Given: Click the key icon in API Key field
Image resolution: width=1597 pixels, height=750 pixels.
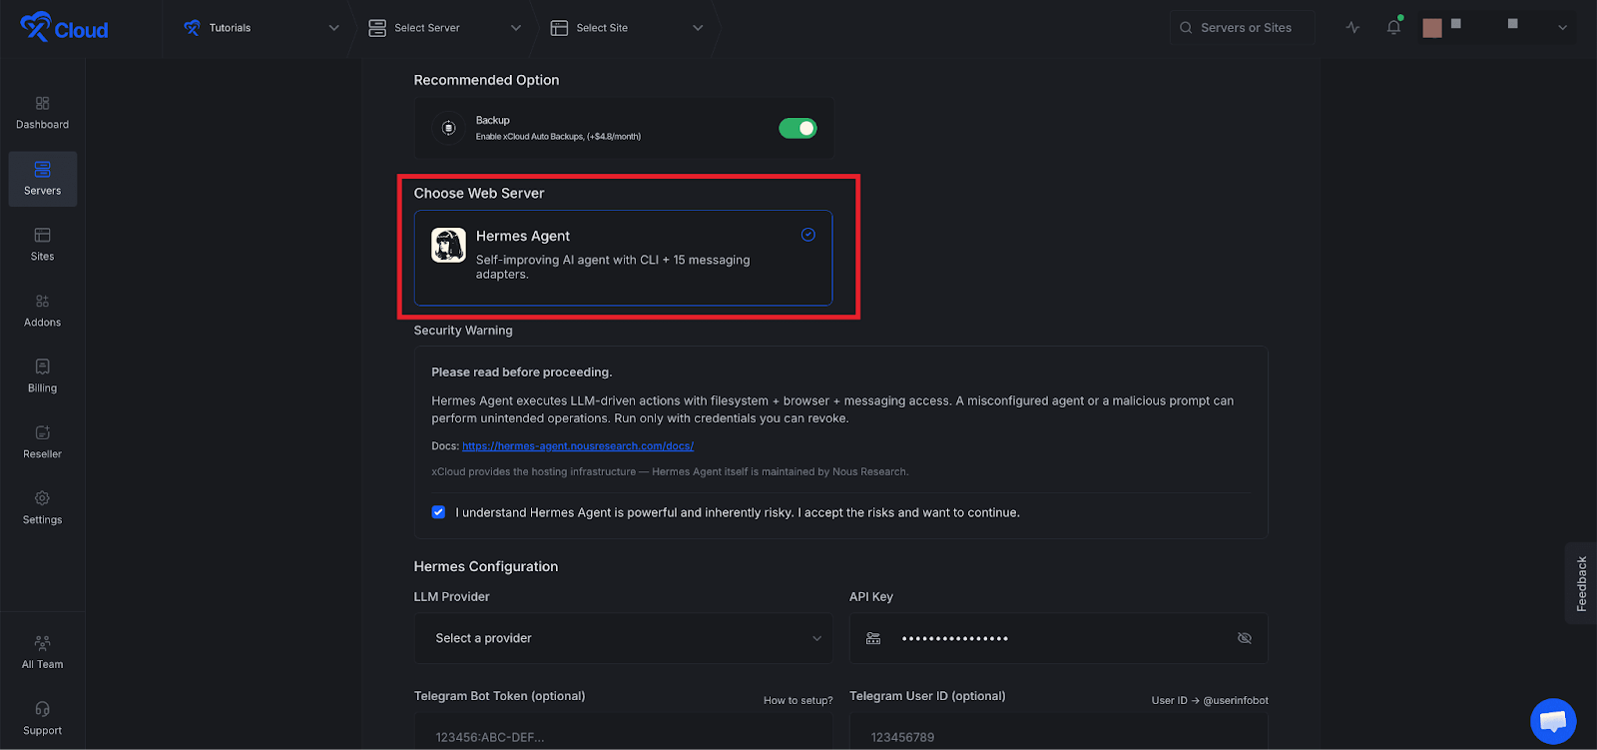Looking at the screenshot, I should (873, 638).
